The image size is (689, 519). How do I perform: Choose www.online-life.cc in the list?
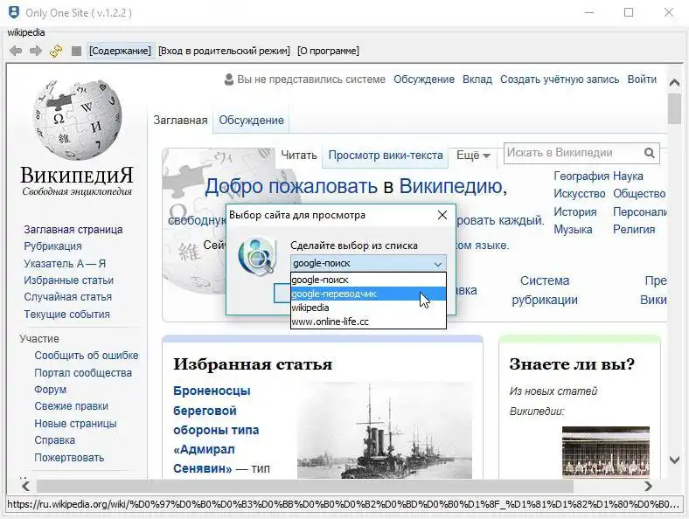click(x=368, y=322)
